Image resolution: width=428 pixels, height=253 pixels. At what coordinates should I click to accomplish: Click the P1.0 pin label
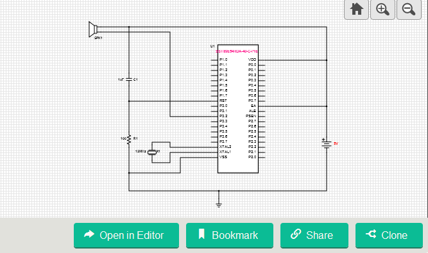pos(223,60)
